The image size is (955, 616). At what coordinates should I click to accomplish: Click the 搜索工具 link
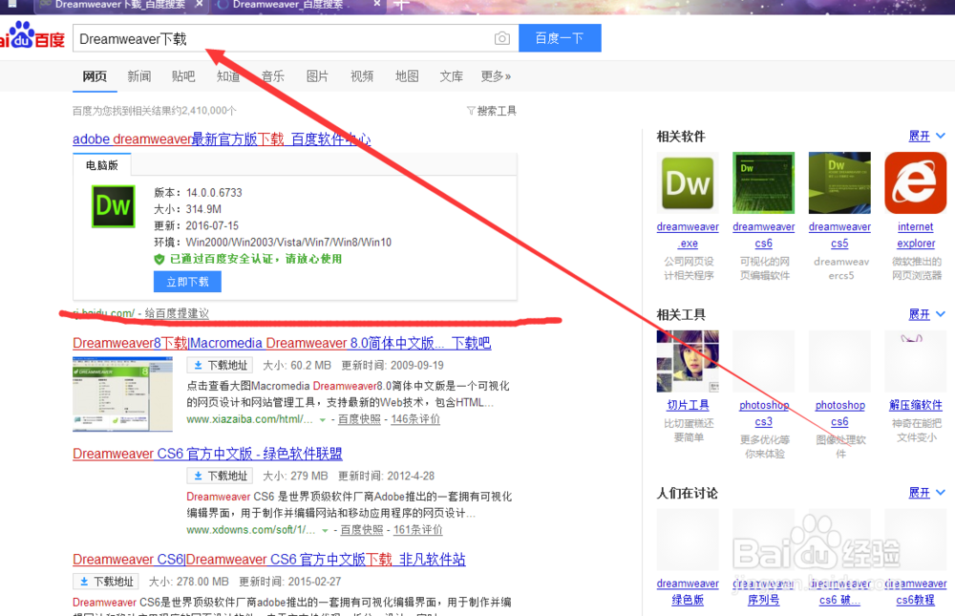tap(497, 111)
